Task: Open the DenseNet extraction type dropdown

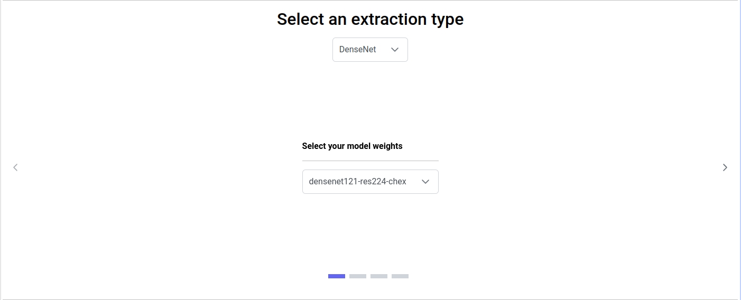Action: click(370, 50)
